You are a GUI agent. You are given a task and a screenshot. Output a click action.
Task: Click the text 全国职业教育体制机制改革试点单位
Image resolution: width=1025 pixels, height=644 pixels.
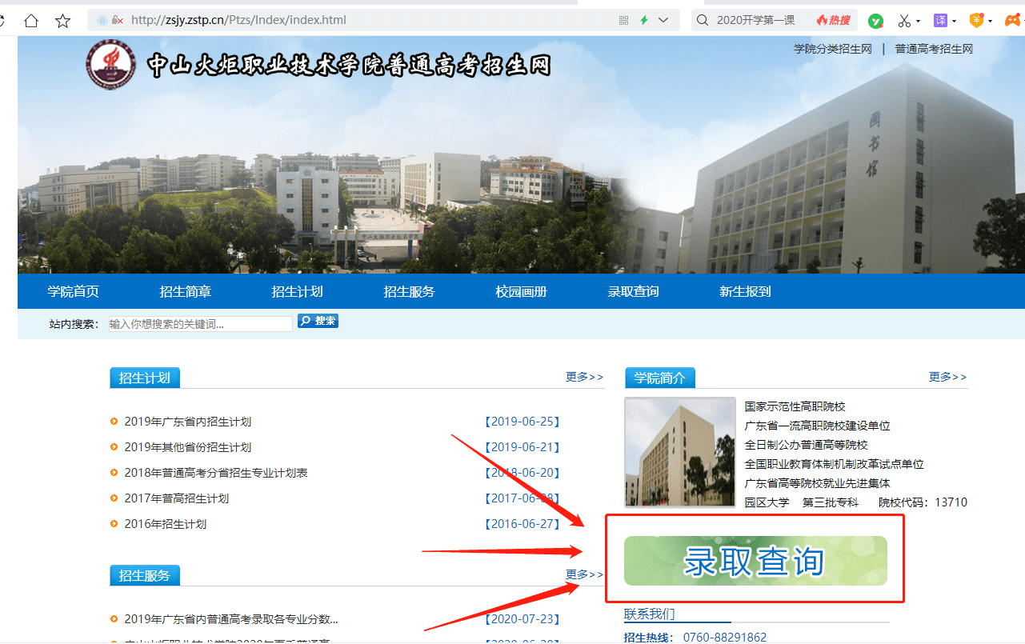(835, 464)
